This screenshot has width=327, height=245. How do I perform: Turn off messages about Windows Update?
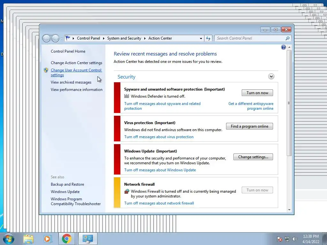click(160, 170)
